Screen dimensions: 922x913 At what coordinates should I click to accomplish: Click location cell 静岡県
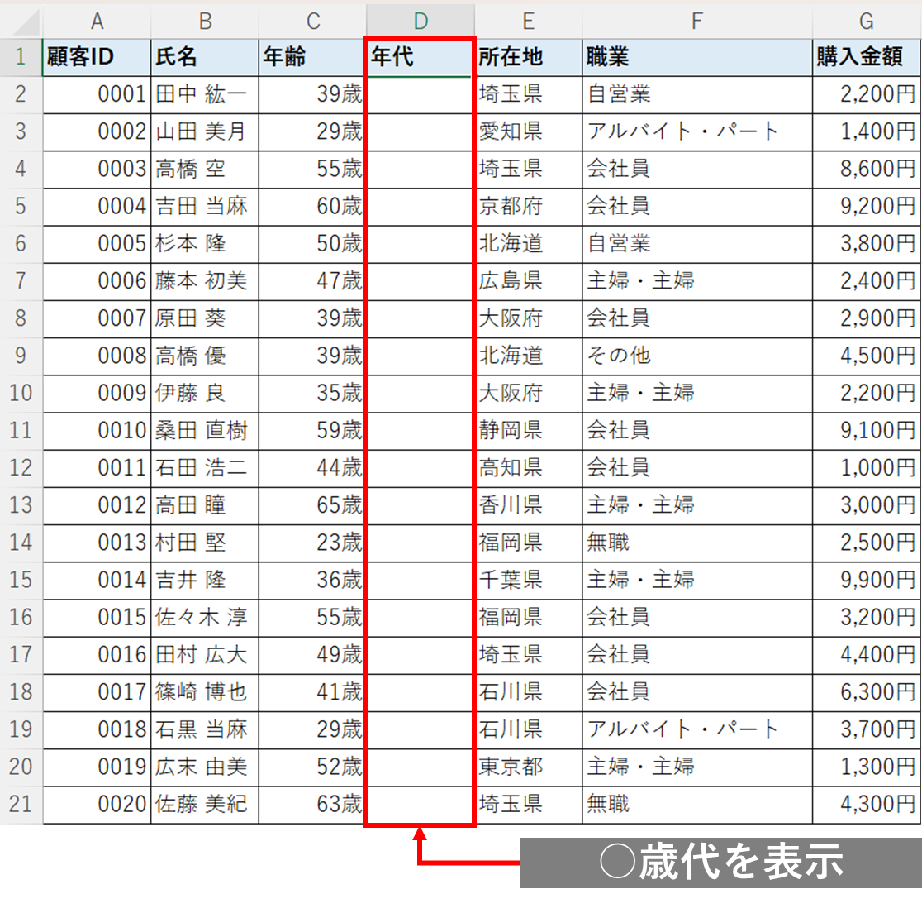(x=528, y=431)
